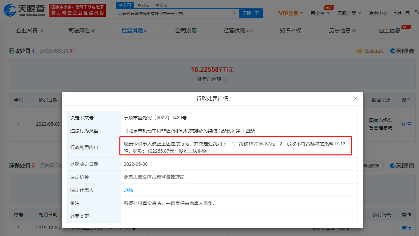Image resolution: width=419 pixels, height=236 pixels.
Task: Click the 历史环保处罚 link
Action: coord(51,165)
